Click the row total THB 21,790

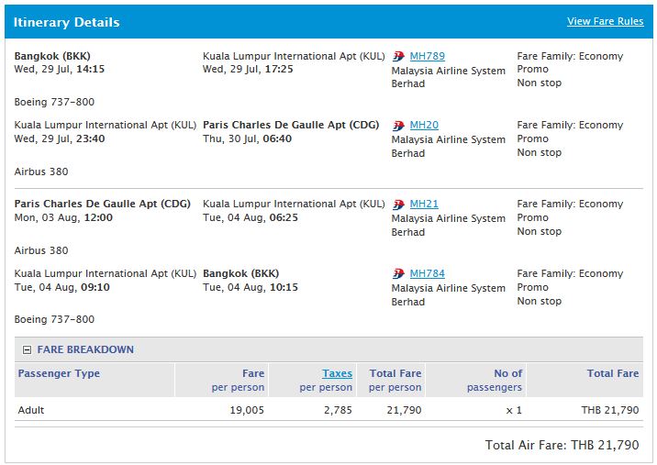coord(609,410)
